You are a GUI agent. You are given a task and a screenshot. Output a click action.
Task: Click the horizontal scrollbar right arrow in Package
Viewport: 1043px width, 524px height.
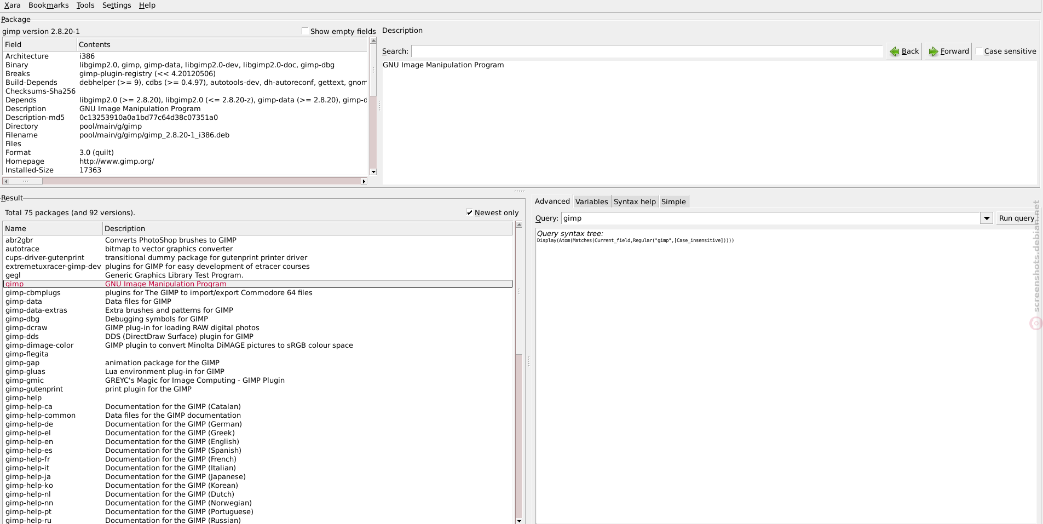click(x=364, y=181)
